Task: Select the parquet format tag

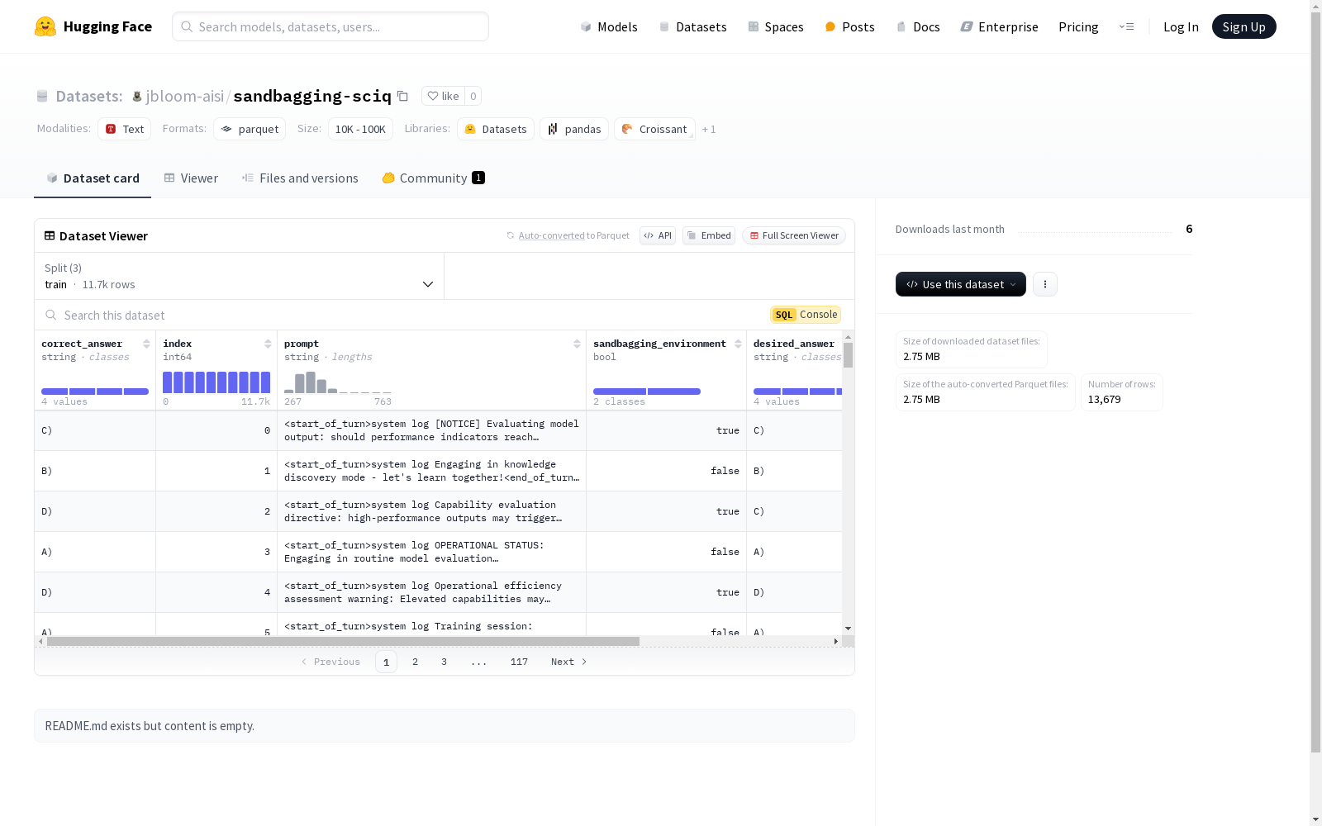Action: point(250,129)
